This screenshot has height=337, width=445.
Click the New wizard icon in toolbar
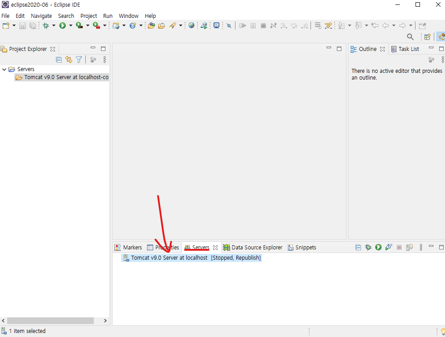coord(6,25)
